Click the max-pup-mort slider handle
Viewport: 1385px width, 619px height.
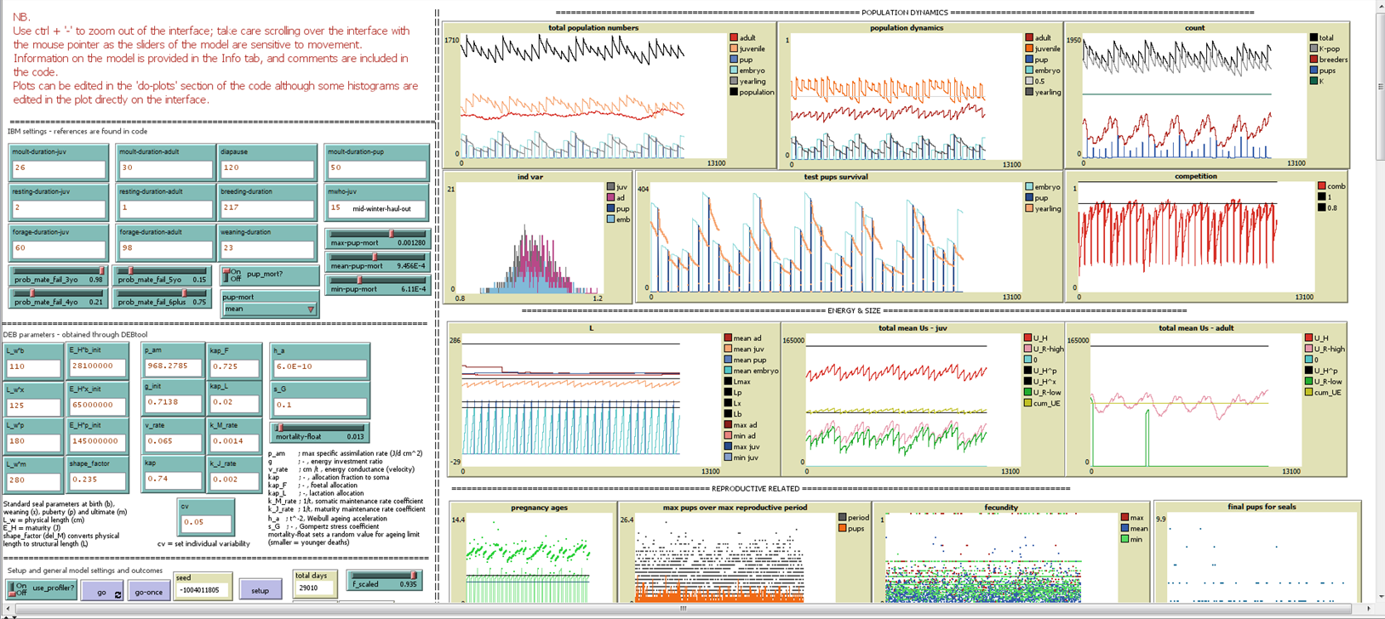point(392,234)
